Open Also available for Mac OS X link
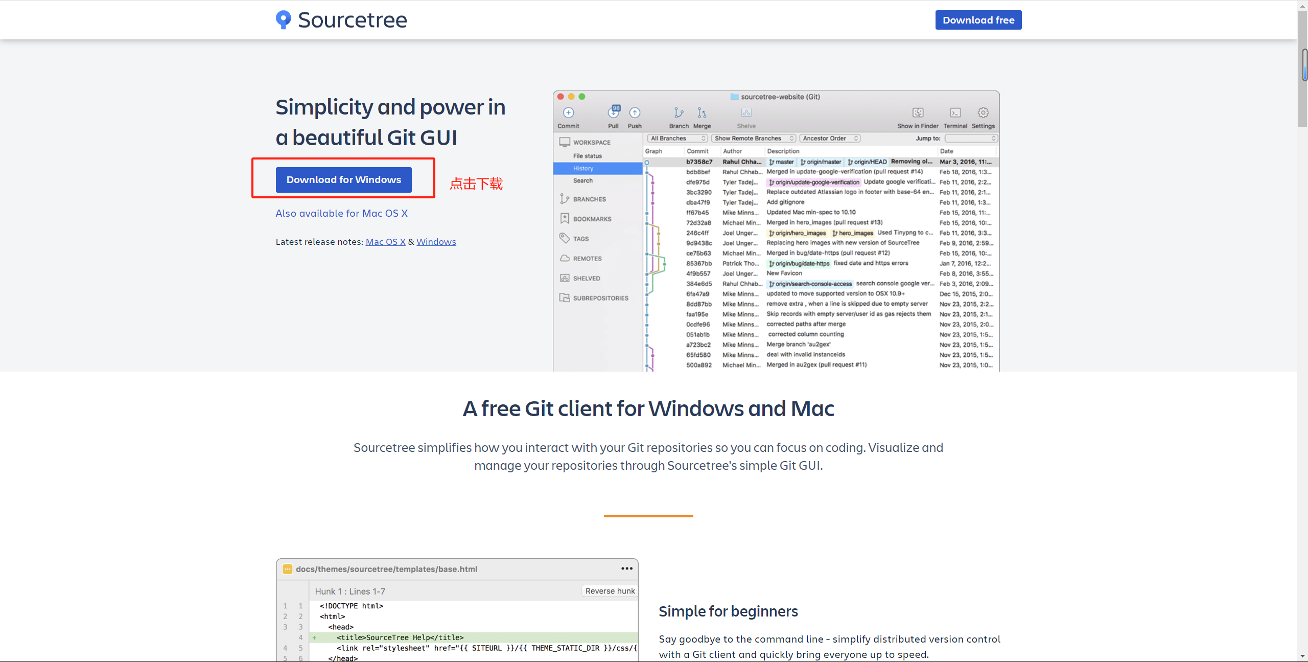The image size is (1308, 662). pos(341,213)
